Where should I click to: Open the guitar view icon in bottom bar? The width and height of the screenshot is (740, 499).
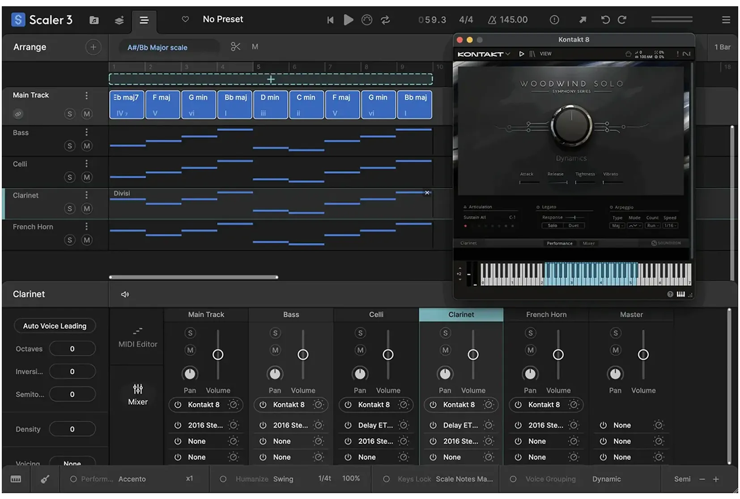[x=45, y=479]
